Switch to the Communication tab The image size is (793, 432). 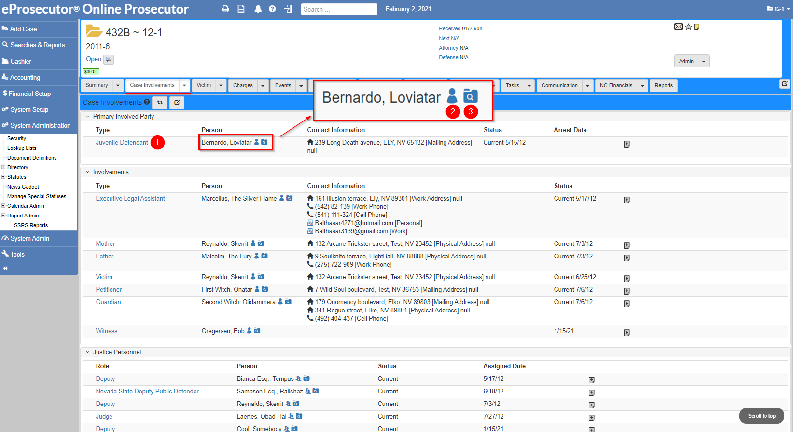point(559,85)
